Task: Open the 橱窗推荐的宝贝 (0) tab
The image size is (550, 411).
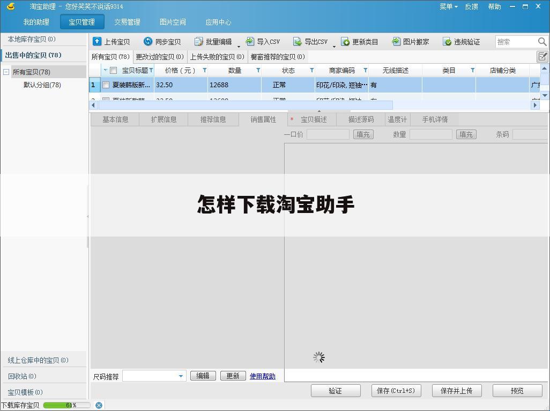Action: 278,57
